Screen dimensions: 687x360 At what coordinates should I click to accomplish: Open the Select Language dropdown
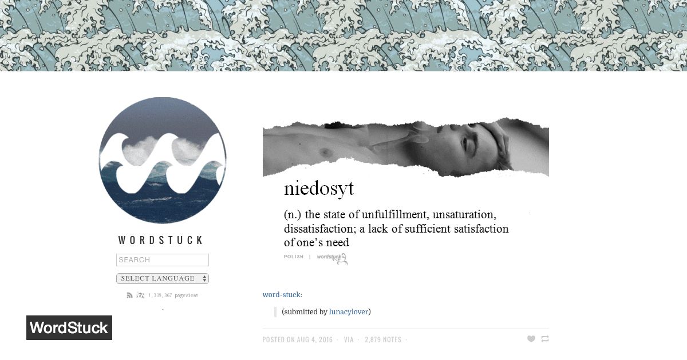point(163,278)
